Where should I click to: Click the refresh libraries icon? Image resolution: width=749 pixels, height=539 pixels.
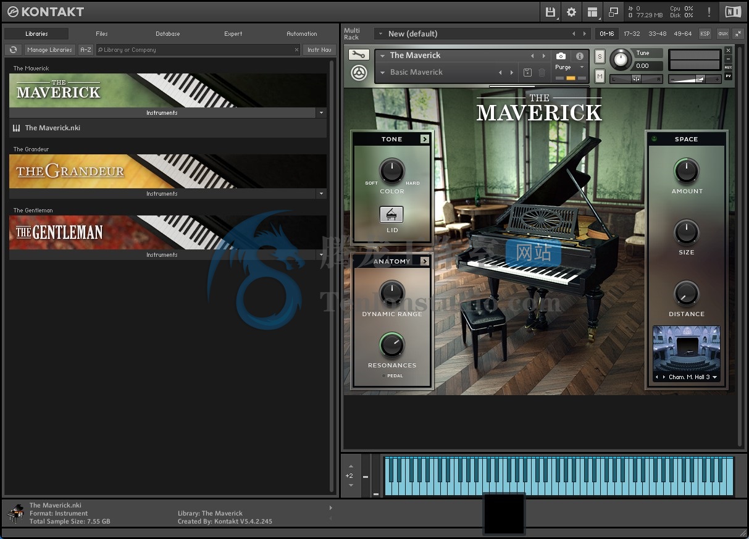[x=13, y=50]
